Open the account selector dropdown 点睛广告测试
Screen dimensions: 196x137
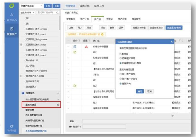31,6
